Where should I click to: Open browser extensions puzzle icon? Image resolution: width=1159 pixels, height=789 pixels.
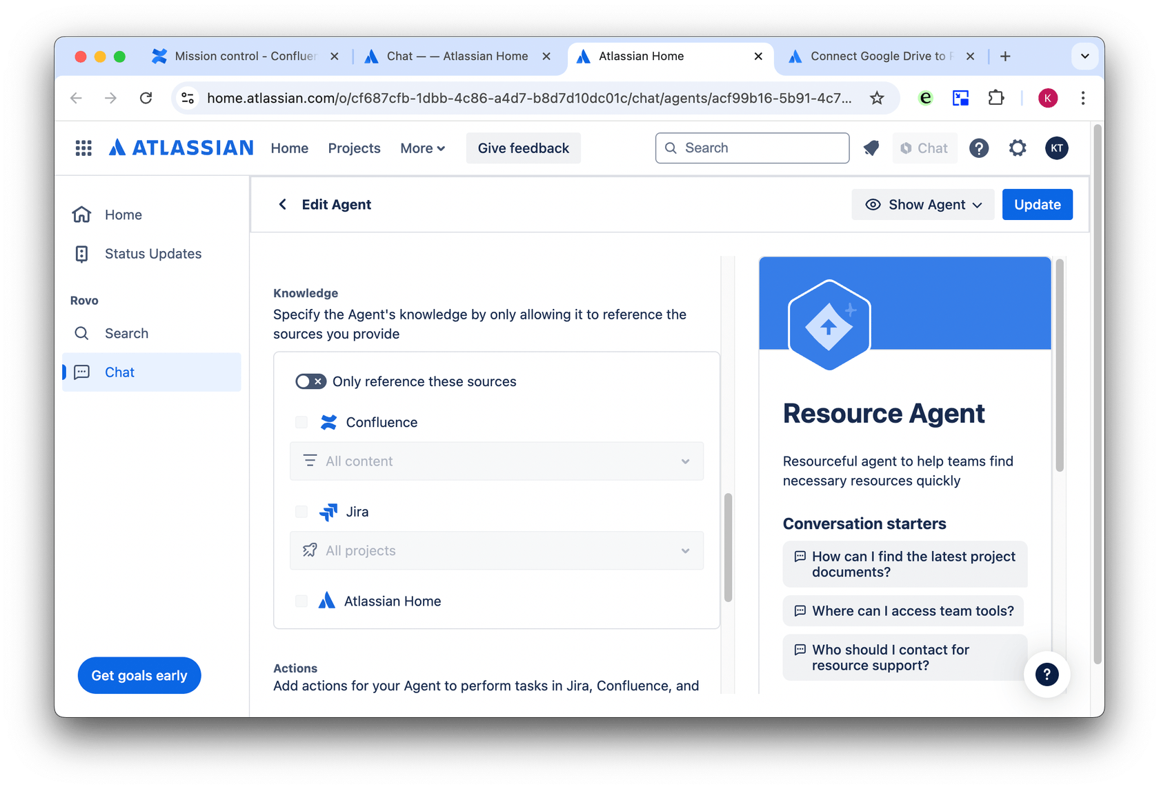[x=995, y=98]
